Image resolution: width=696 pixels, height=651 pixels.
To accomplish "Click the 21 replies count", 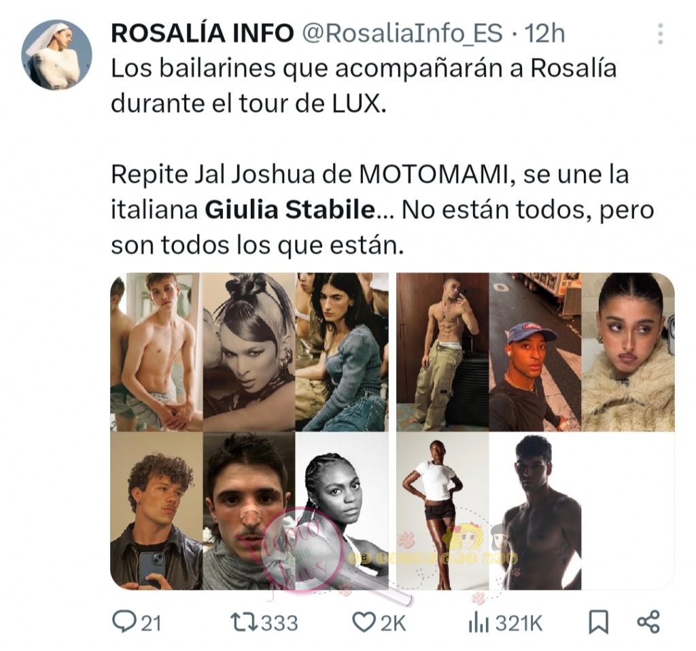I will pos(151,623).
